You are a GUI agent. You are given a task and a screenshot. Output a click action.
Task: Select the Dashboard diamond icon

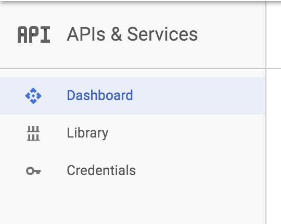tap(33, 96)
